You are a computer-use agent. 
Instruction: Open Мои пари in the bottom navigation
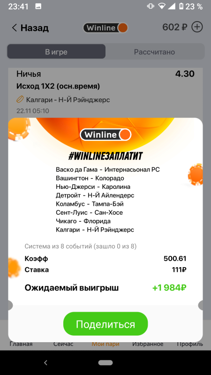(x=105, y=344)
